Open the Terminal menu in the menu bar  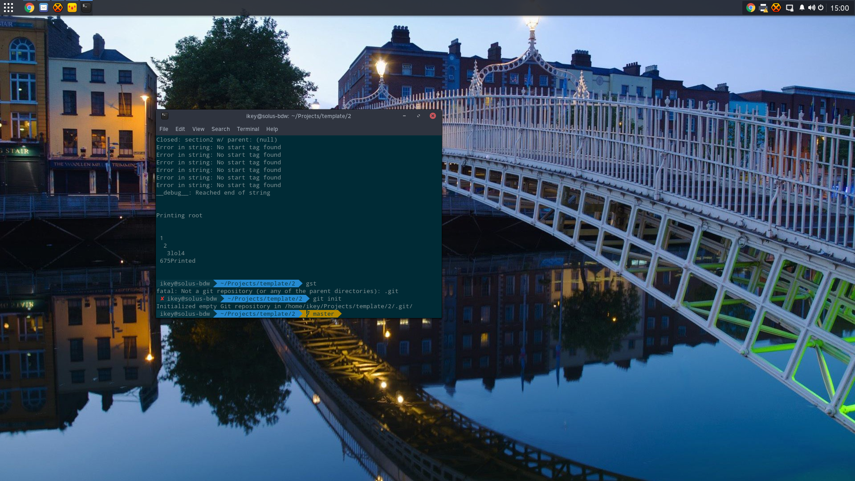[248, 129]
